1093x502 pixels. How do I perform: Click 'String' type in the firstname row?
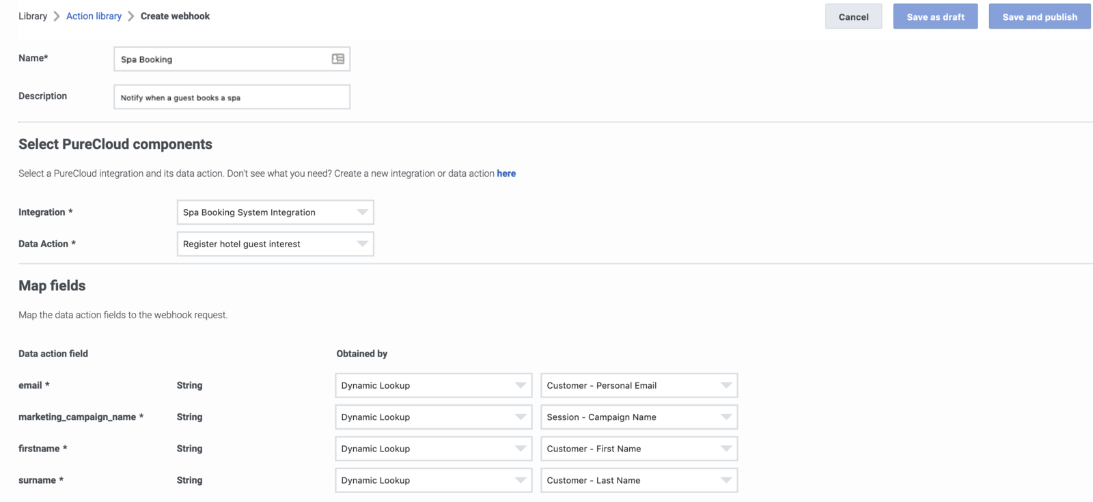[189, 449]
